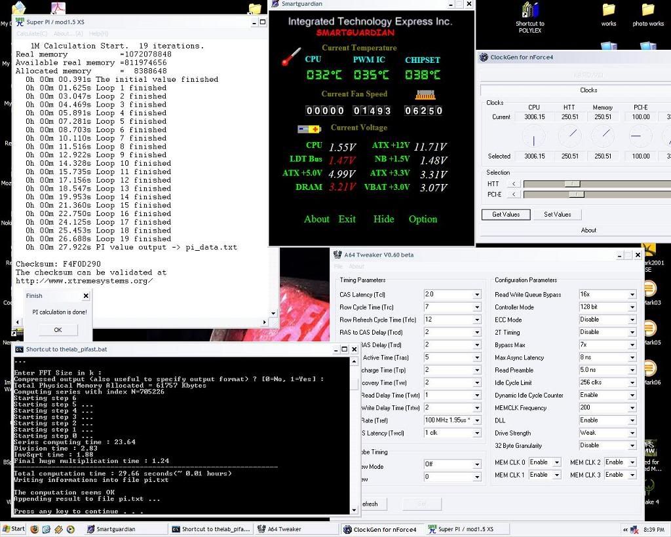
Task: Click the Selected CPU clock value field
Action: [x=535, y=156]
